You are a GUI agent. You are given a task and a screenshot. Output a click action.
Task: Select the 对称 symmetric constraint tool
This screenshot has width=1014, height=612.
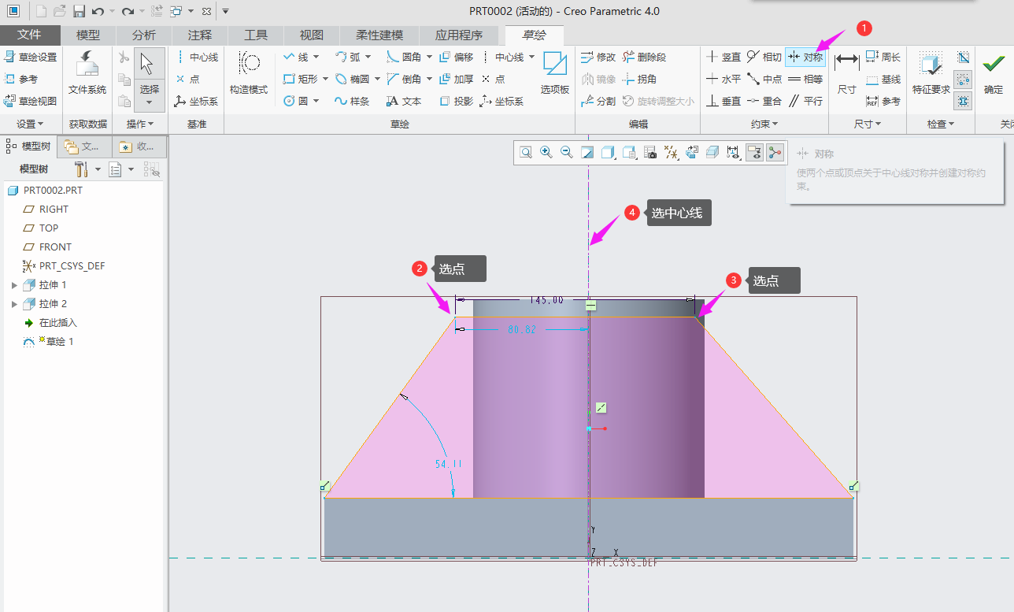point(805,57)
